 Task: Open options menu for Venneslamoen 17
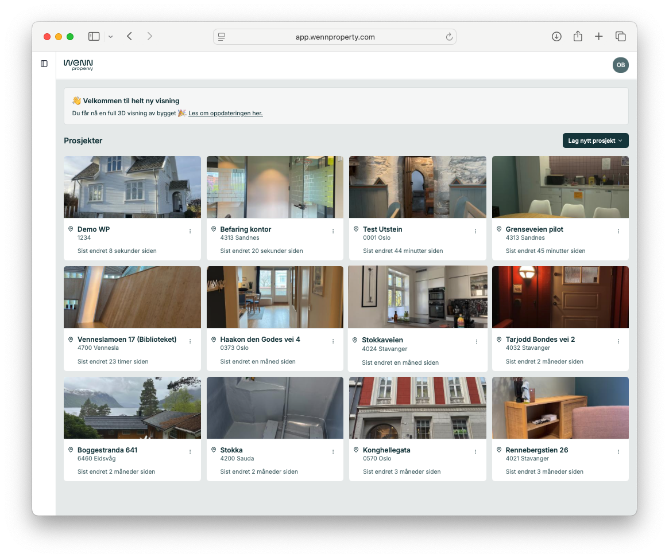[190, 342]
